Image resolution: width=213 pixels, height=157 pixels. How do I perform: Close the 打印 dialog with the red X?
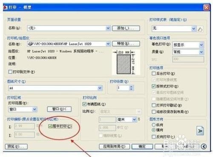(206, 7)
